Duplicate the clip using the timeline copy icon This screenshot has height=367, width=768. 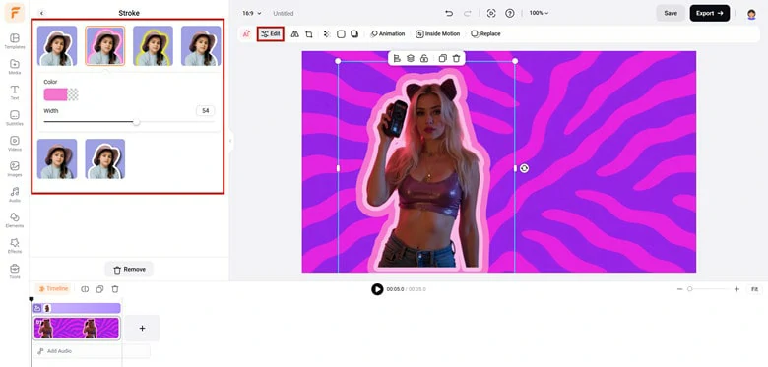(99, 289)
